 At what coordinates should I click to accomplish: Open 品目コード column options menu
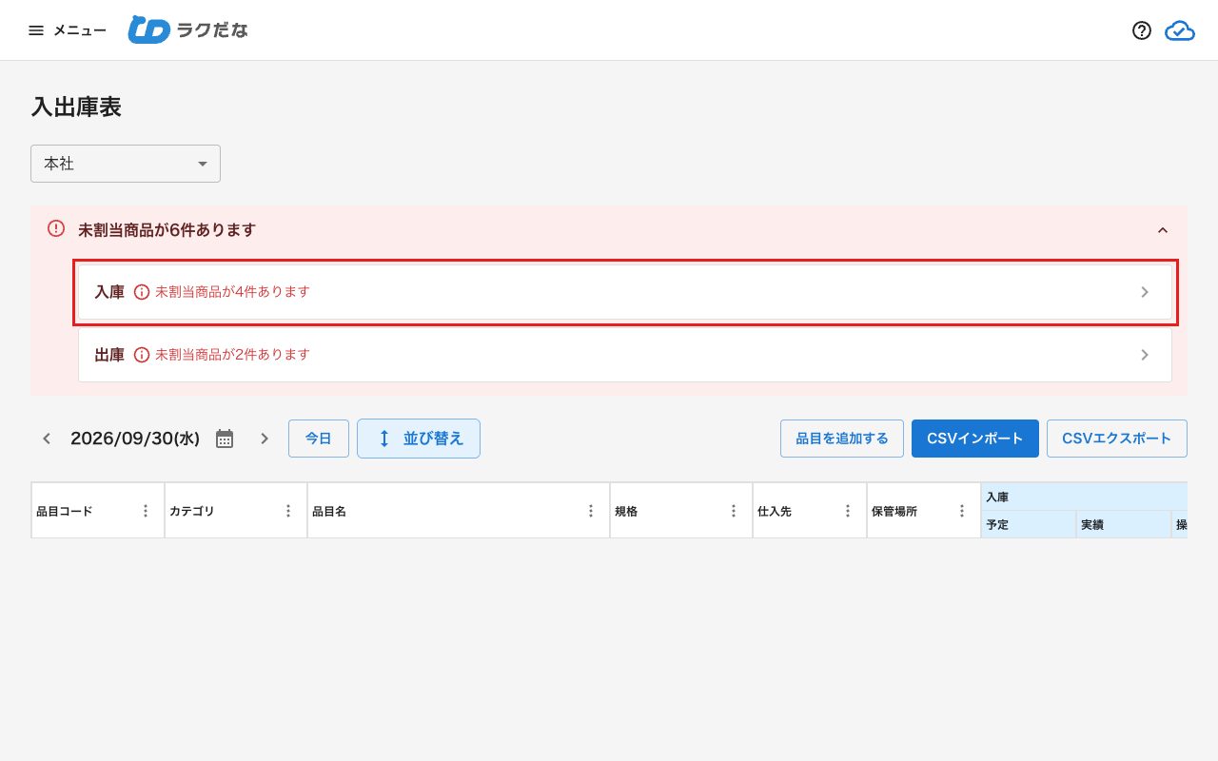coord(146,511)
